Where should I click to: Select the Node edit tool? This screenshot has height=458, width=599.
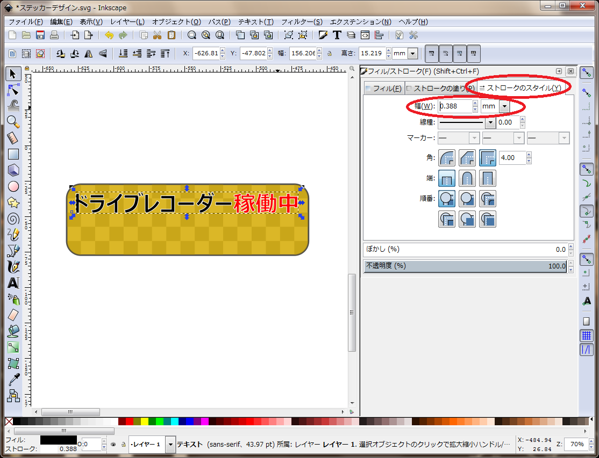pos(13,89)
